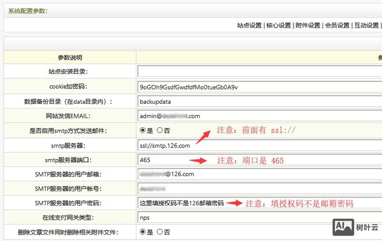The width and height of the screenshot is (382, 241).
Task: Click the 站点安装目录 input field
Action: (260, 71)
